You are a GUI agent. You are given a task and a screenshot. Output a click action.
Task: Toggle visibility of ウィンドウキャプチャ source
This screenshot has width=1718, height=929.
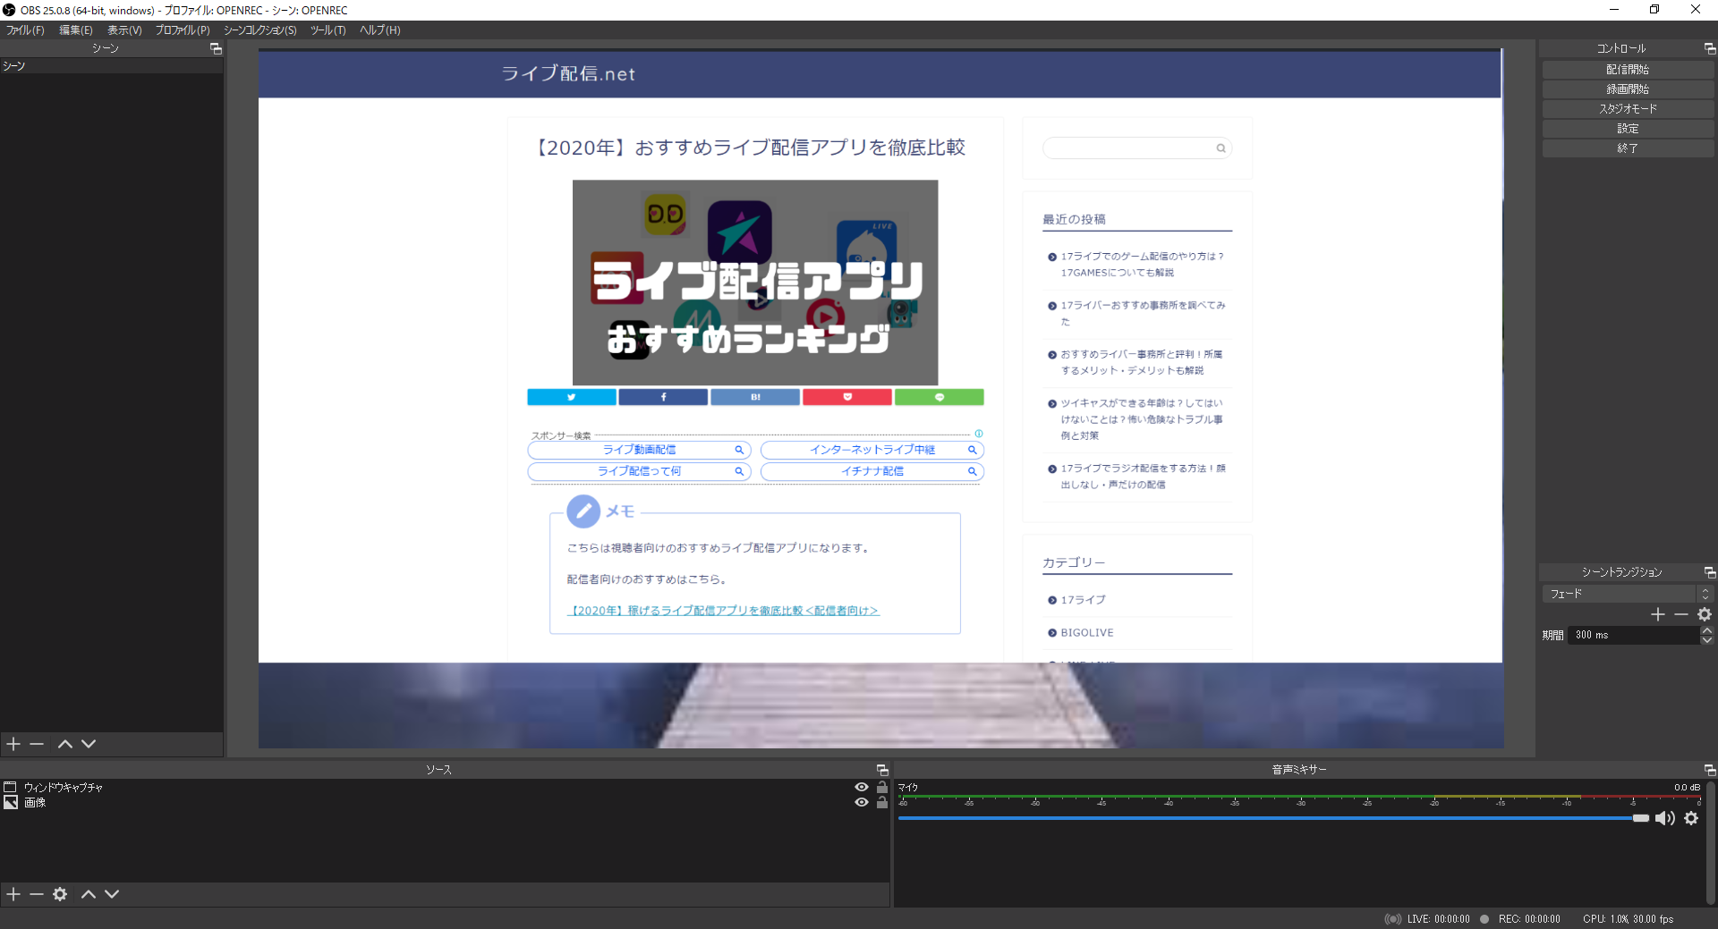coord(862,787)
